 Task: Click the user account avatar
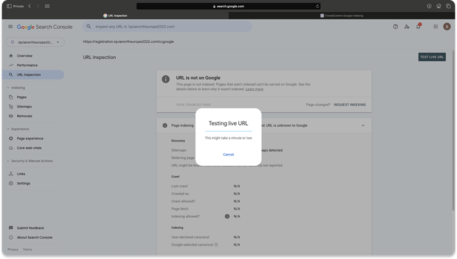[447, 27]
